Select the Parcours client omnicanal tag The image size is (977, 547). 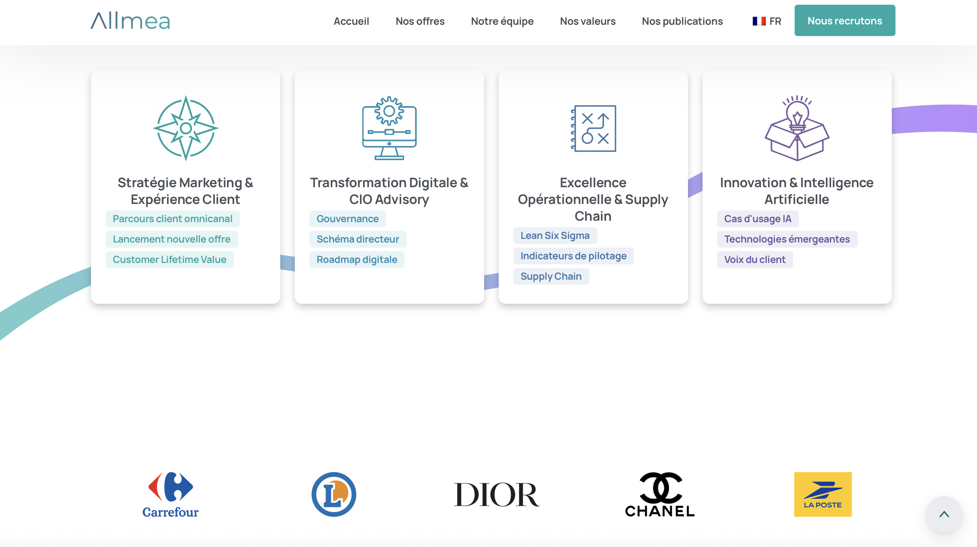tap(173, 219)
